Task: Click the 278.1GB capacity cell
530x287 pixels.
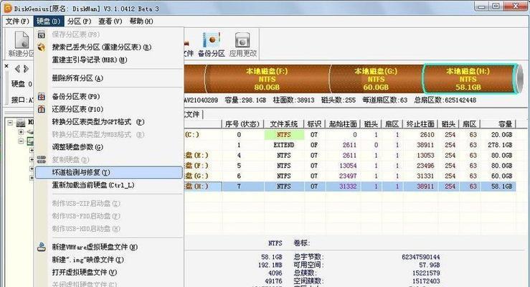Action: (500, 145)
